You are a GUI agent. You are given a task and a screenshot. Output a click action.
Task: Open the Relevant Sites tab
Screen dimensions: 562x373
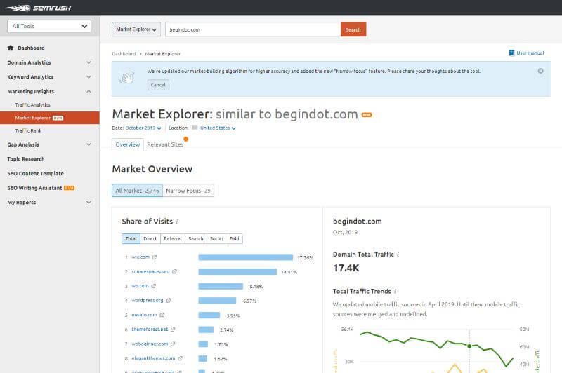[x=165, y=144]
